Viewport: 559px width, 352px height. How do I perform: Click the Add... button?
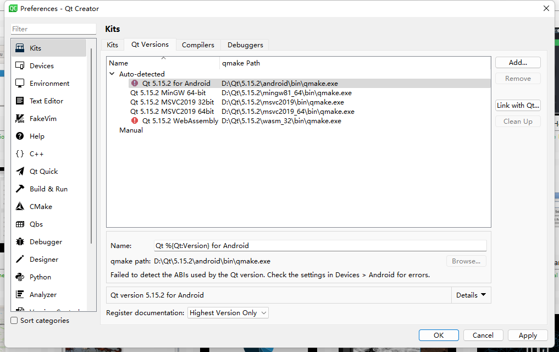518,62
